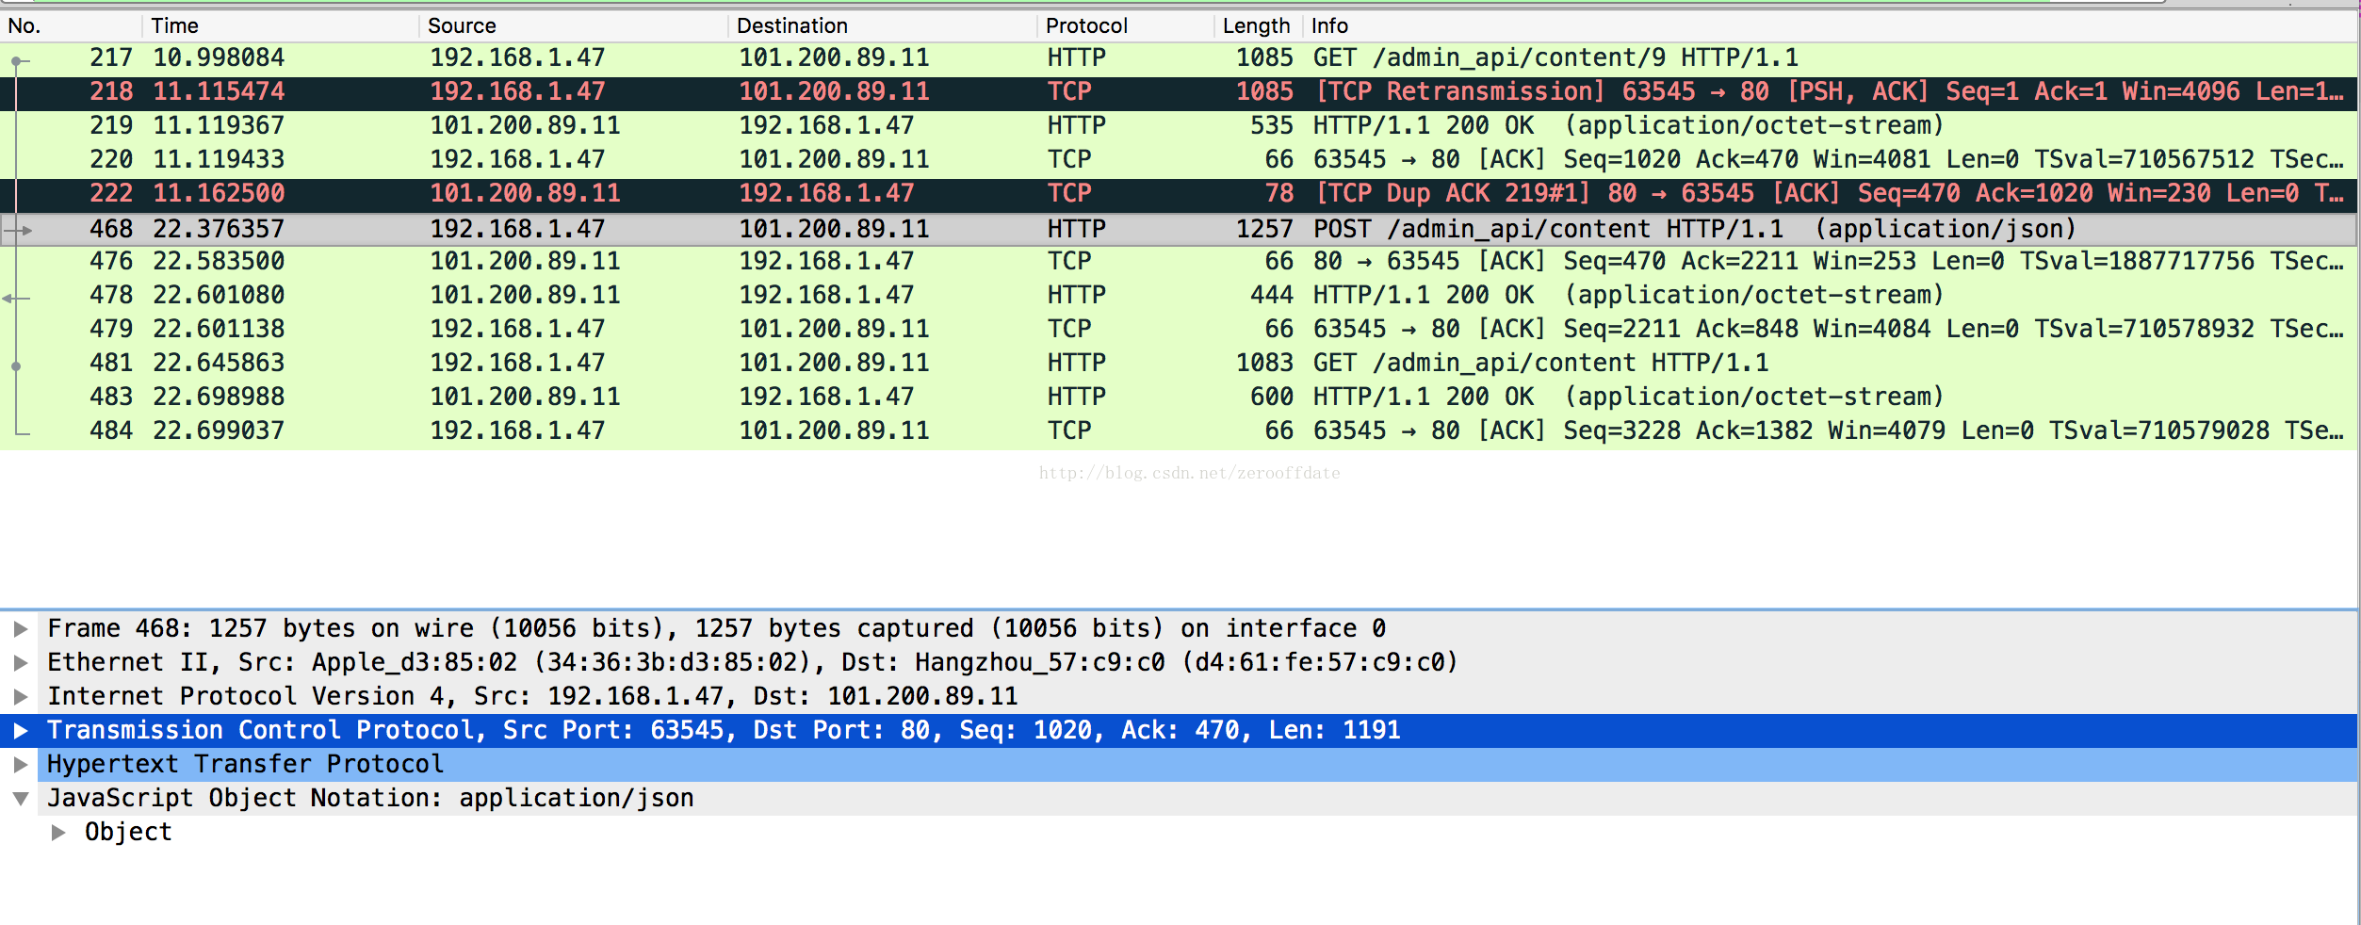This screenshot has width=2361, height=925.
Task: Select packet 481 GET /admin_api/content row
Action: coord(1179,364)
